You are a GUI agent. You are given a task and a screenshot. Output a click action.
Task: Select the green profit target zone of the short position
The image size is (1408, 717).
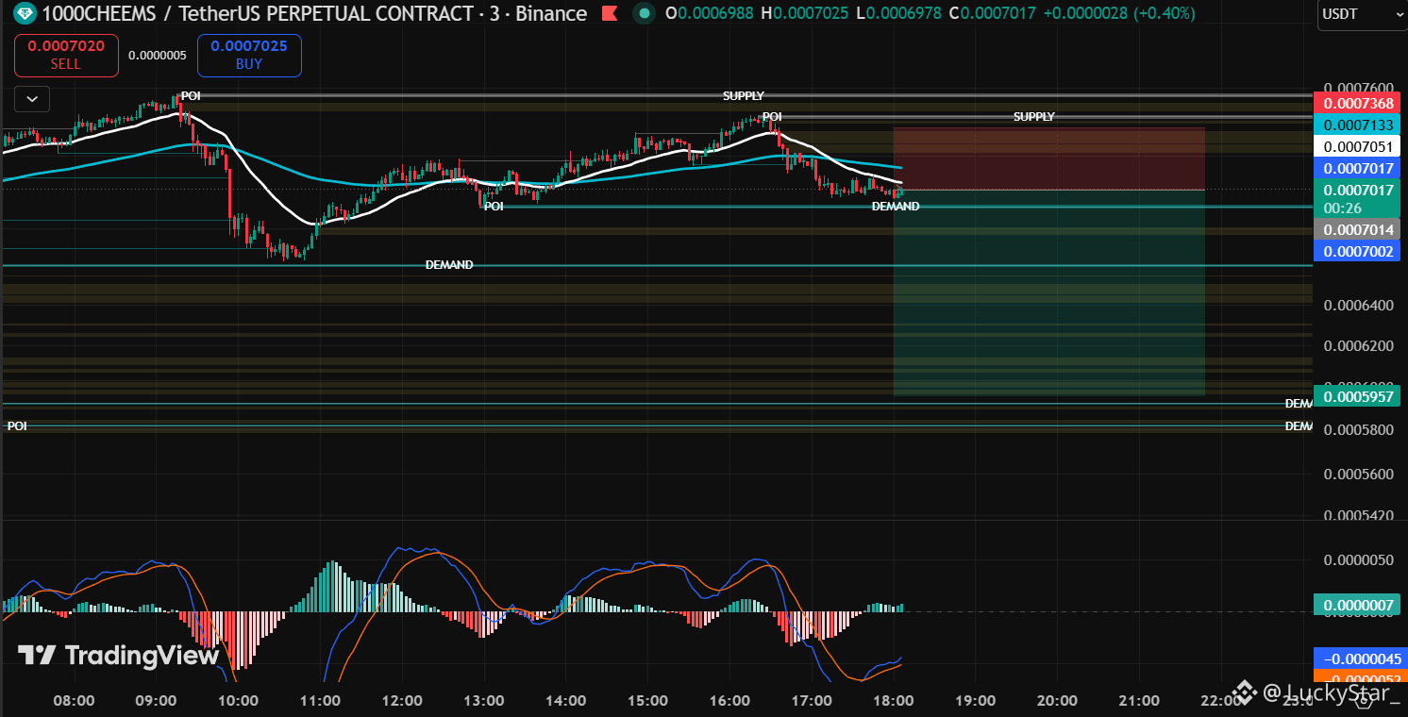pos(1049,292)
